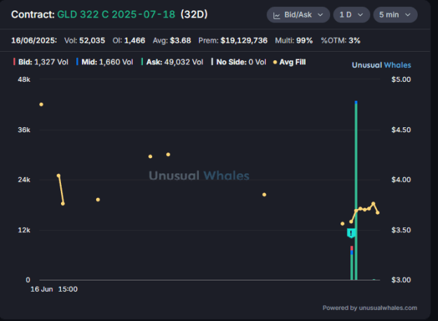
Task: Click the green ask swatch in legend
Action: [x=142, y=62]
